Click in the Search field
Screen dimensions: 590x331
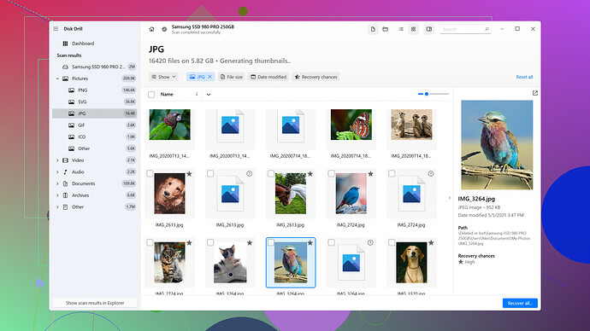coord(465,29)
